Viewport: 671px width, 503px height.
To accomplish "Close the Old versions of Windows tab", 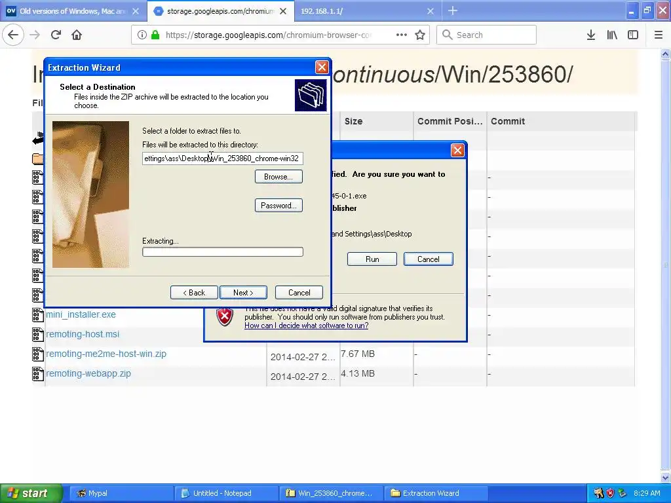I will 135,11.
